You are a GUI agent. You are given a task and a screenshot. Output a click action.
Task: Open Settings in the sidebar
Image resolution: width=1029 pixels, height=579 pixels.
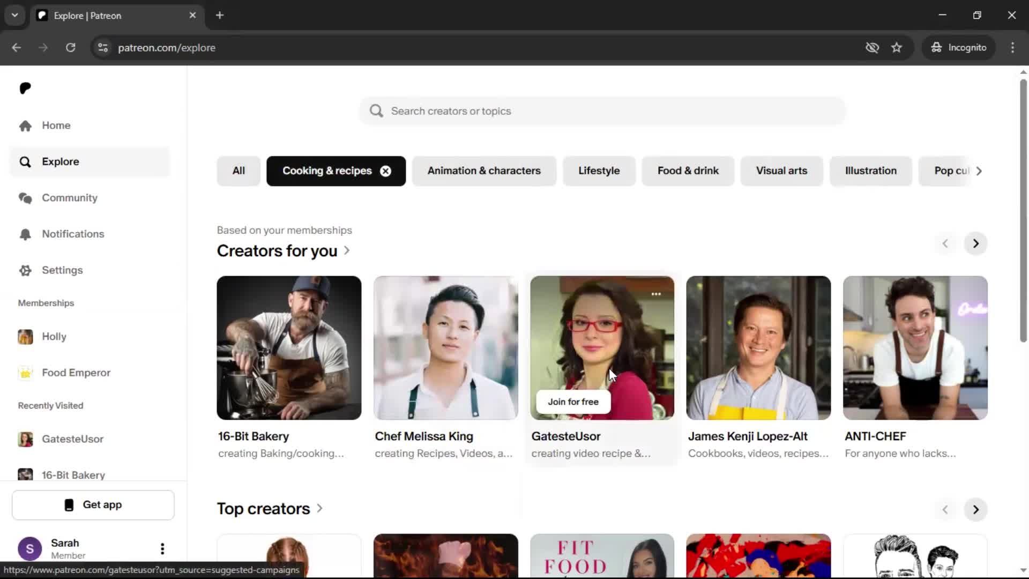[x=90, y=270]
